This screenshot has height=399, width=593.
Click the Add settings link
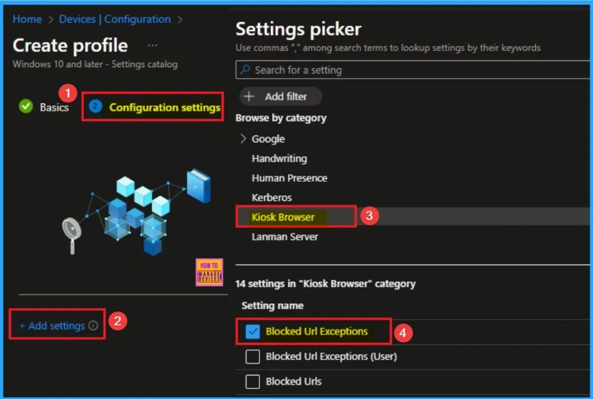(52, 326)
